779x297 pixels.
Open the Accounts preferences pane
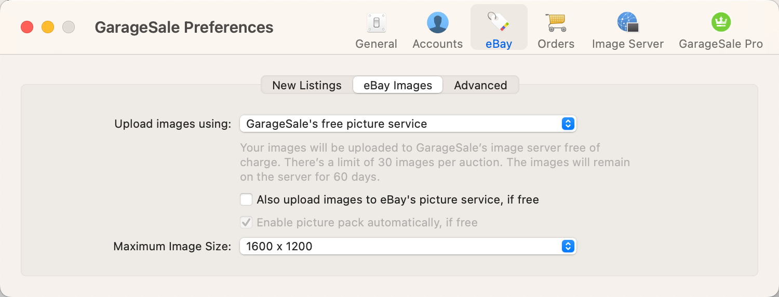tap(437, 30)
